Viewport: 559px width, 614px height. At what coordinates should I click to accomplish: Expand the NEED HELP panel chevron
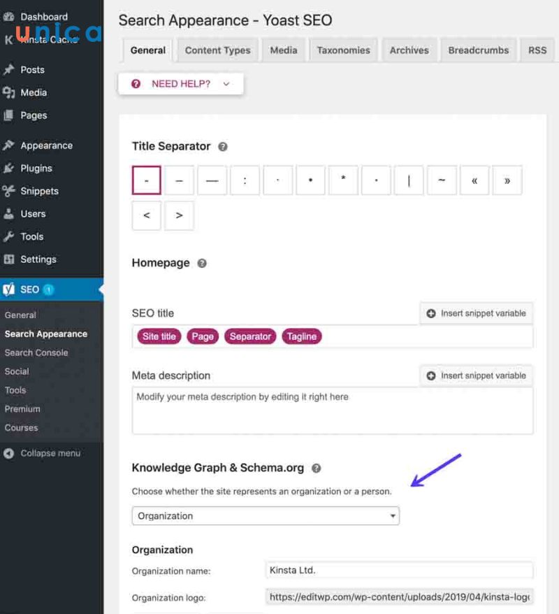point(225,83)
